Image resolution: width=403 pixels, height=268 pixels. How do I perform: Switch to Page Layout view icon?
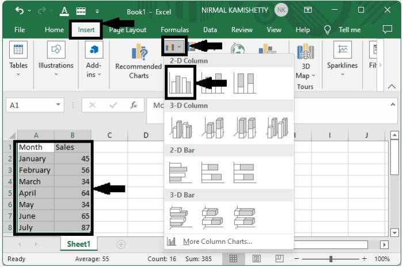[256, 258]
